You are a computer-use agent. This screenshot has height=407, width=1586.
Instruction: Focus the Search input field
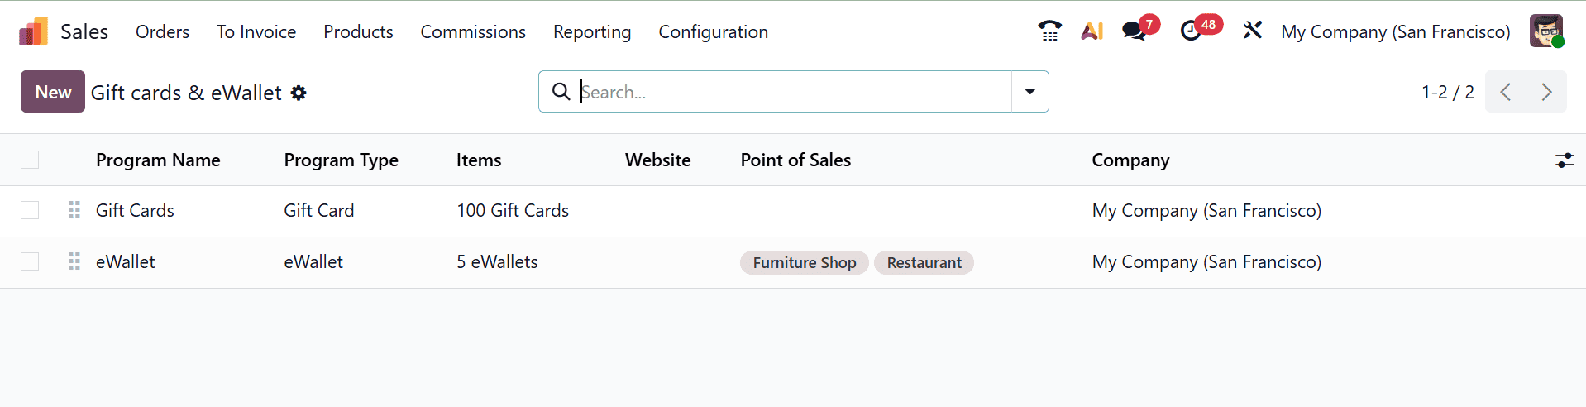coord(794,92)
